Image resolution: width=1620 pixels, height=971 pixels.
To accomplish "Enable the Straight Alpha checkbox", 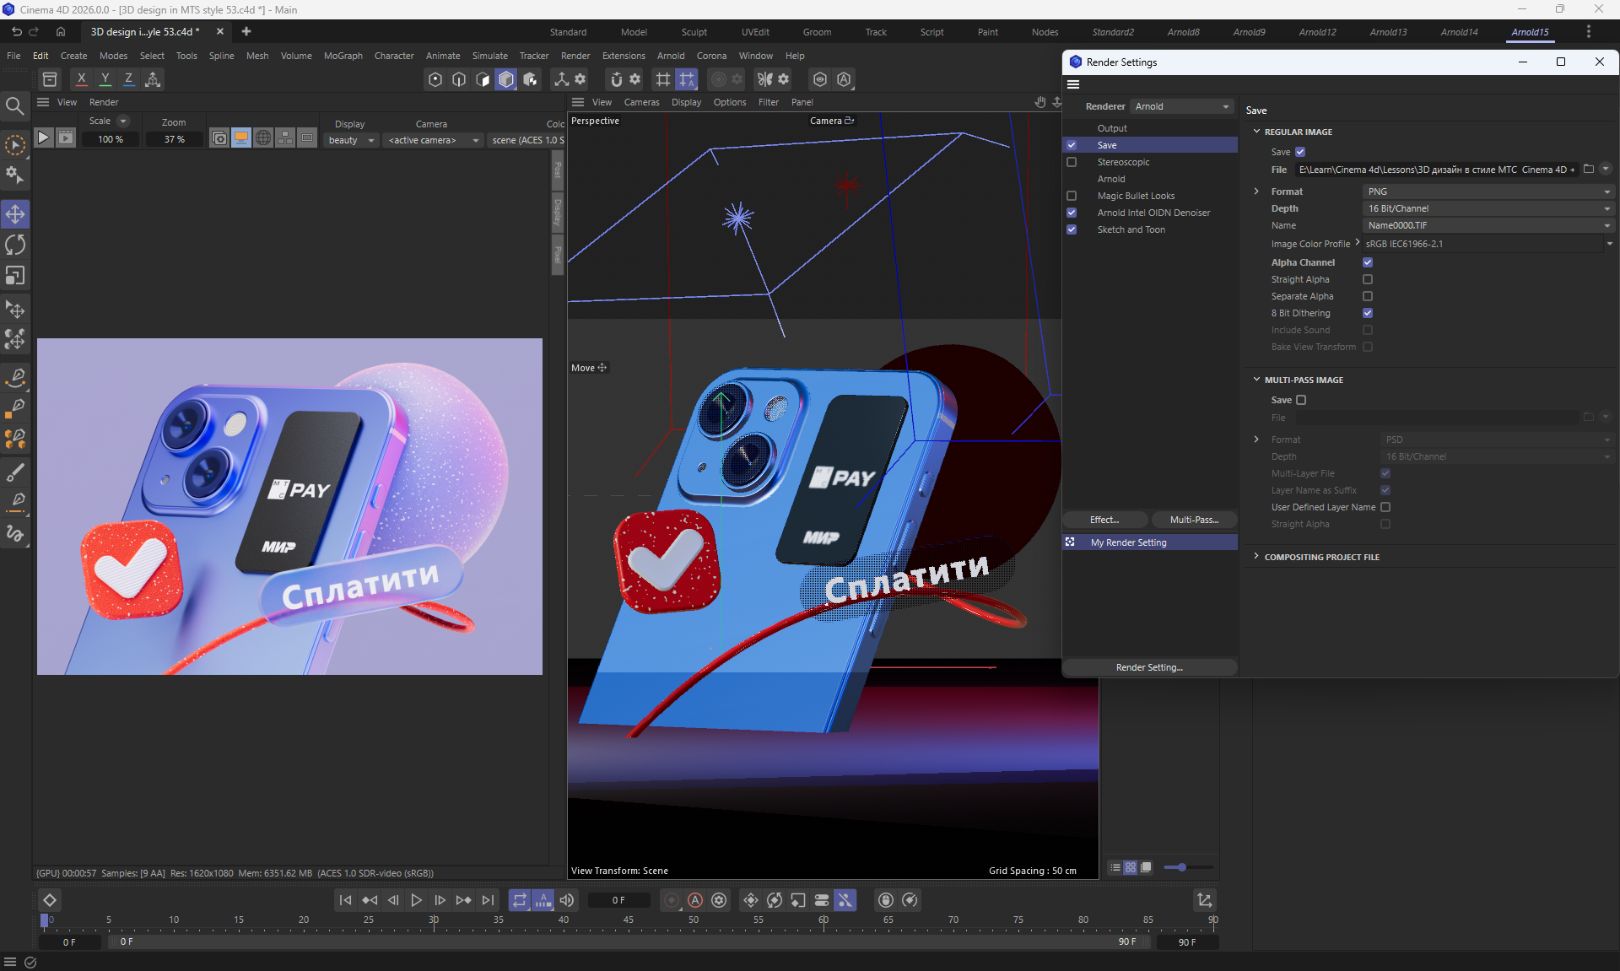I will [1368, 279].
